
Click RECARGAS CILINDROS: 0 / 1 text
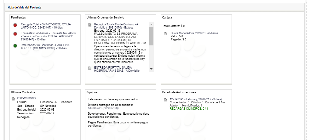click(x=189, y=109)
